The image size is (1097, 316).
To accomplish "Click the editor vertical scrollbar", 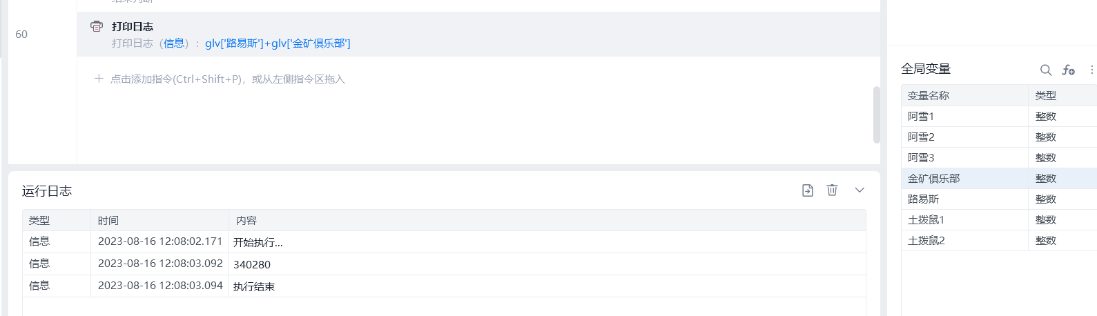I will (x=877, y=115).
